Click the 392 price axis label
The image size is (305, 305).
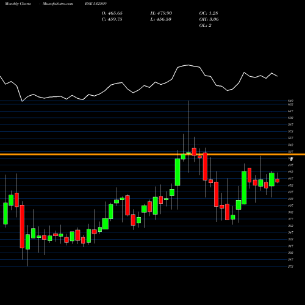pyautogui.click(x=290, y=212)
